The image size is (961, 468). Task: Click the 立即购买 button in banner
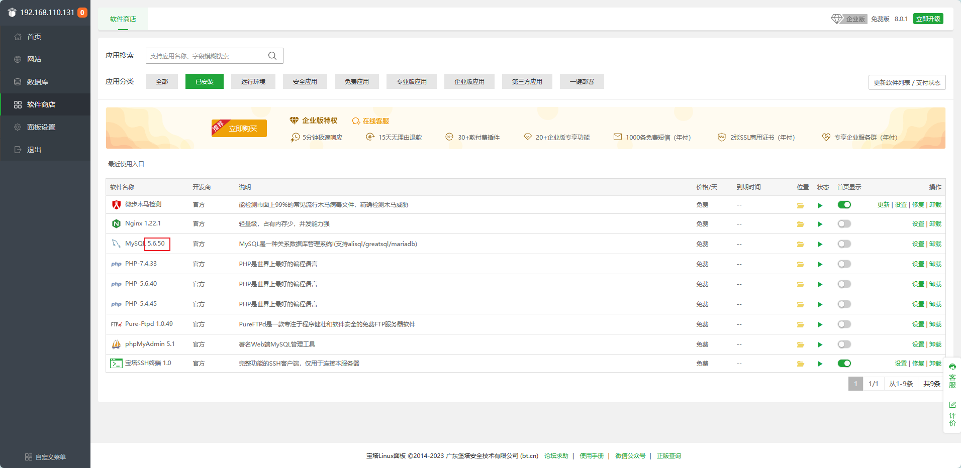pos(243,129)
